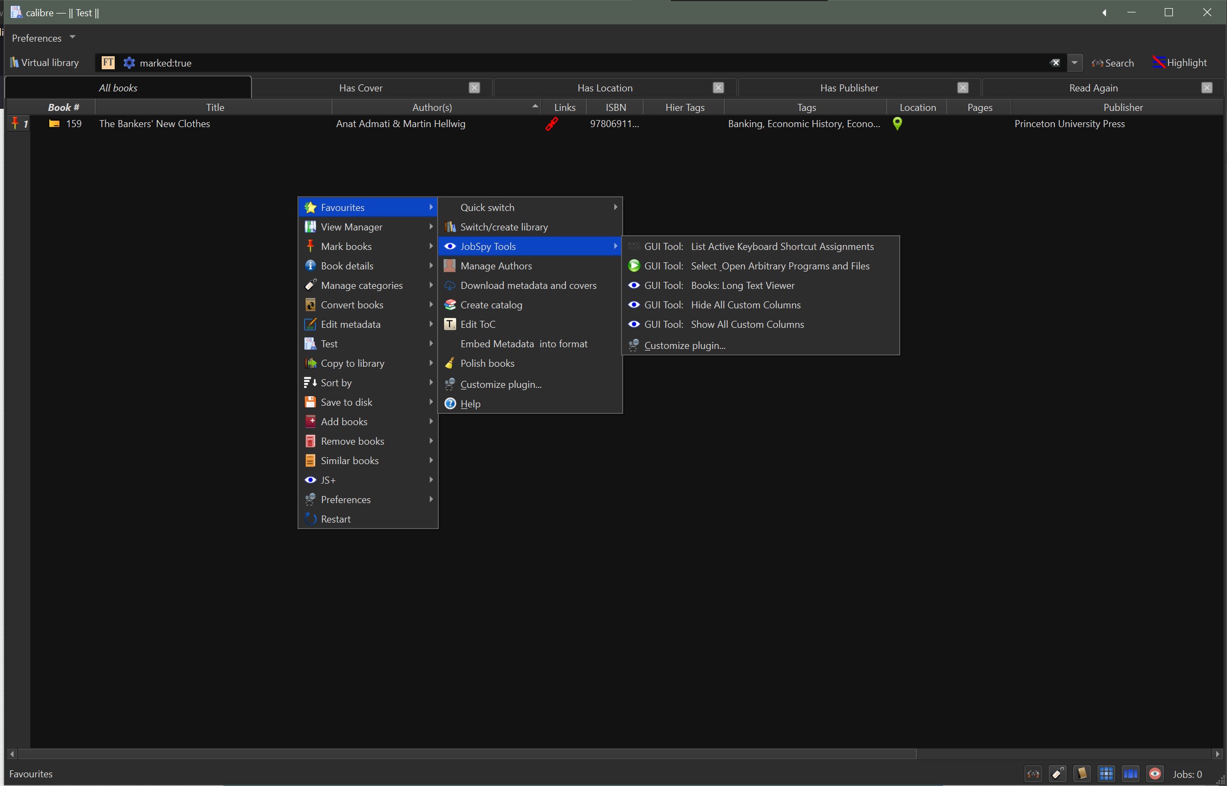This screenshot has width=1227, height=786.
Task: Click the Edit ToC 'T' icon
Action: click(x=450, y=325)
